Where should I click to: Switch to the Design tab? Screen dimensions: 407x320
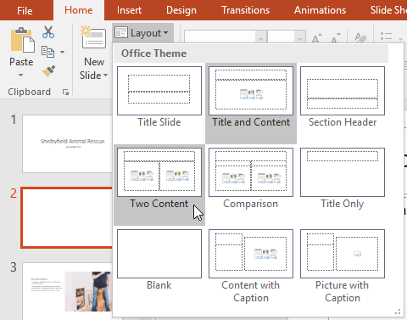click(181, 10)
